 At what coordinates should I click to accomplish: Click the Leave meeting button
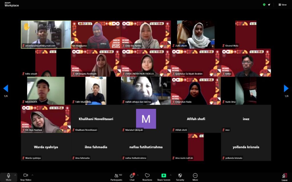[284, 177]
